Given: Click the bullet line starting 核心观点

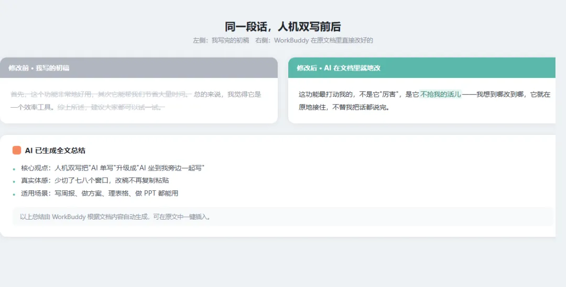Looking at the screenshot, I should click(x=113, y=168).
